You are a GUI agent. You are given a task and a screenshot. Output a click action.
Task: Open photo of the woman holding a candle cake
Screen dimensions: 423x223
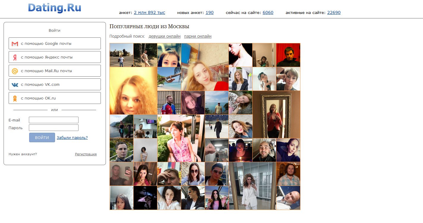click(240, 150)
